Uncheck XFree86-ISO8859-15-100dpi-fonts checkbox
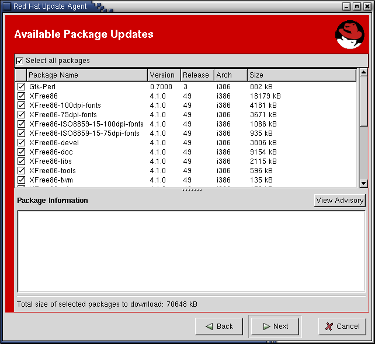Screen dimensions: 375x344 (21, 124)
